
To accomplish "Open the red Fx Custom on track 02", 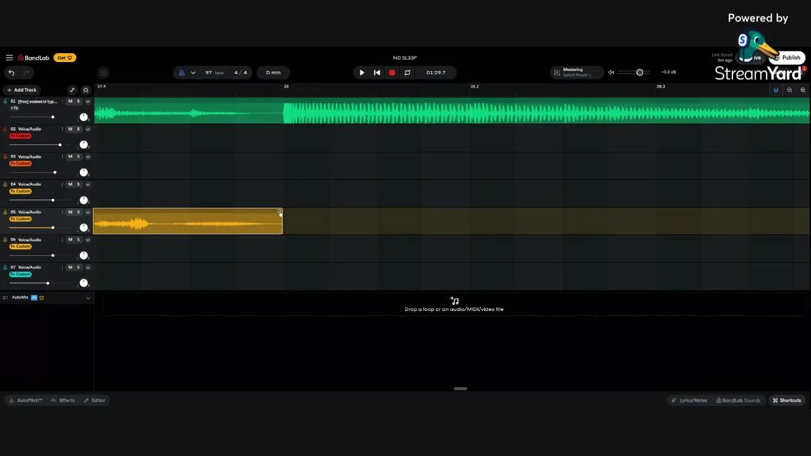I will [20, 136].
